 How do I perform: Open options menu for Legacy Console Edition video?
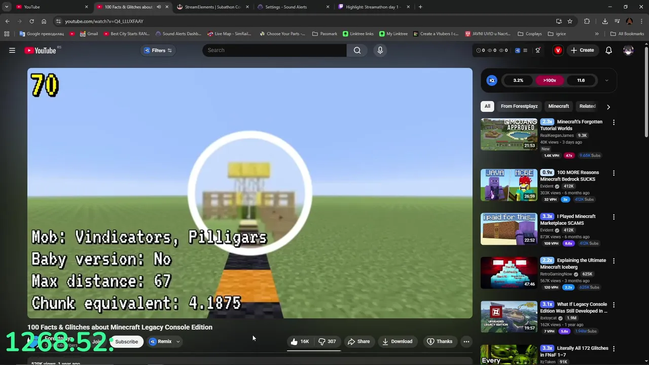(x=614, y=305)
